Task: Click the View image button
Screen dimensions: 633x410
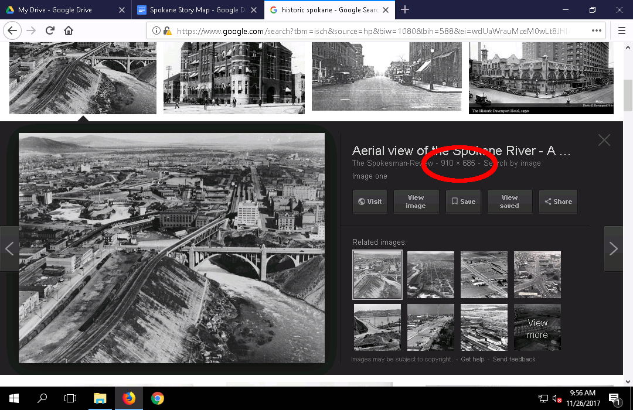Action: [416, 201]
